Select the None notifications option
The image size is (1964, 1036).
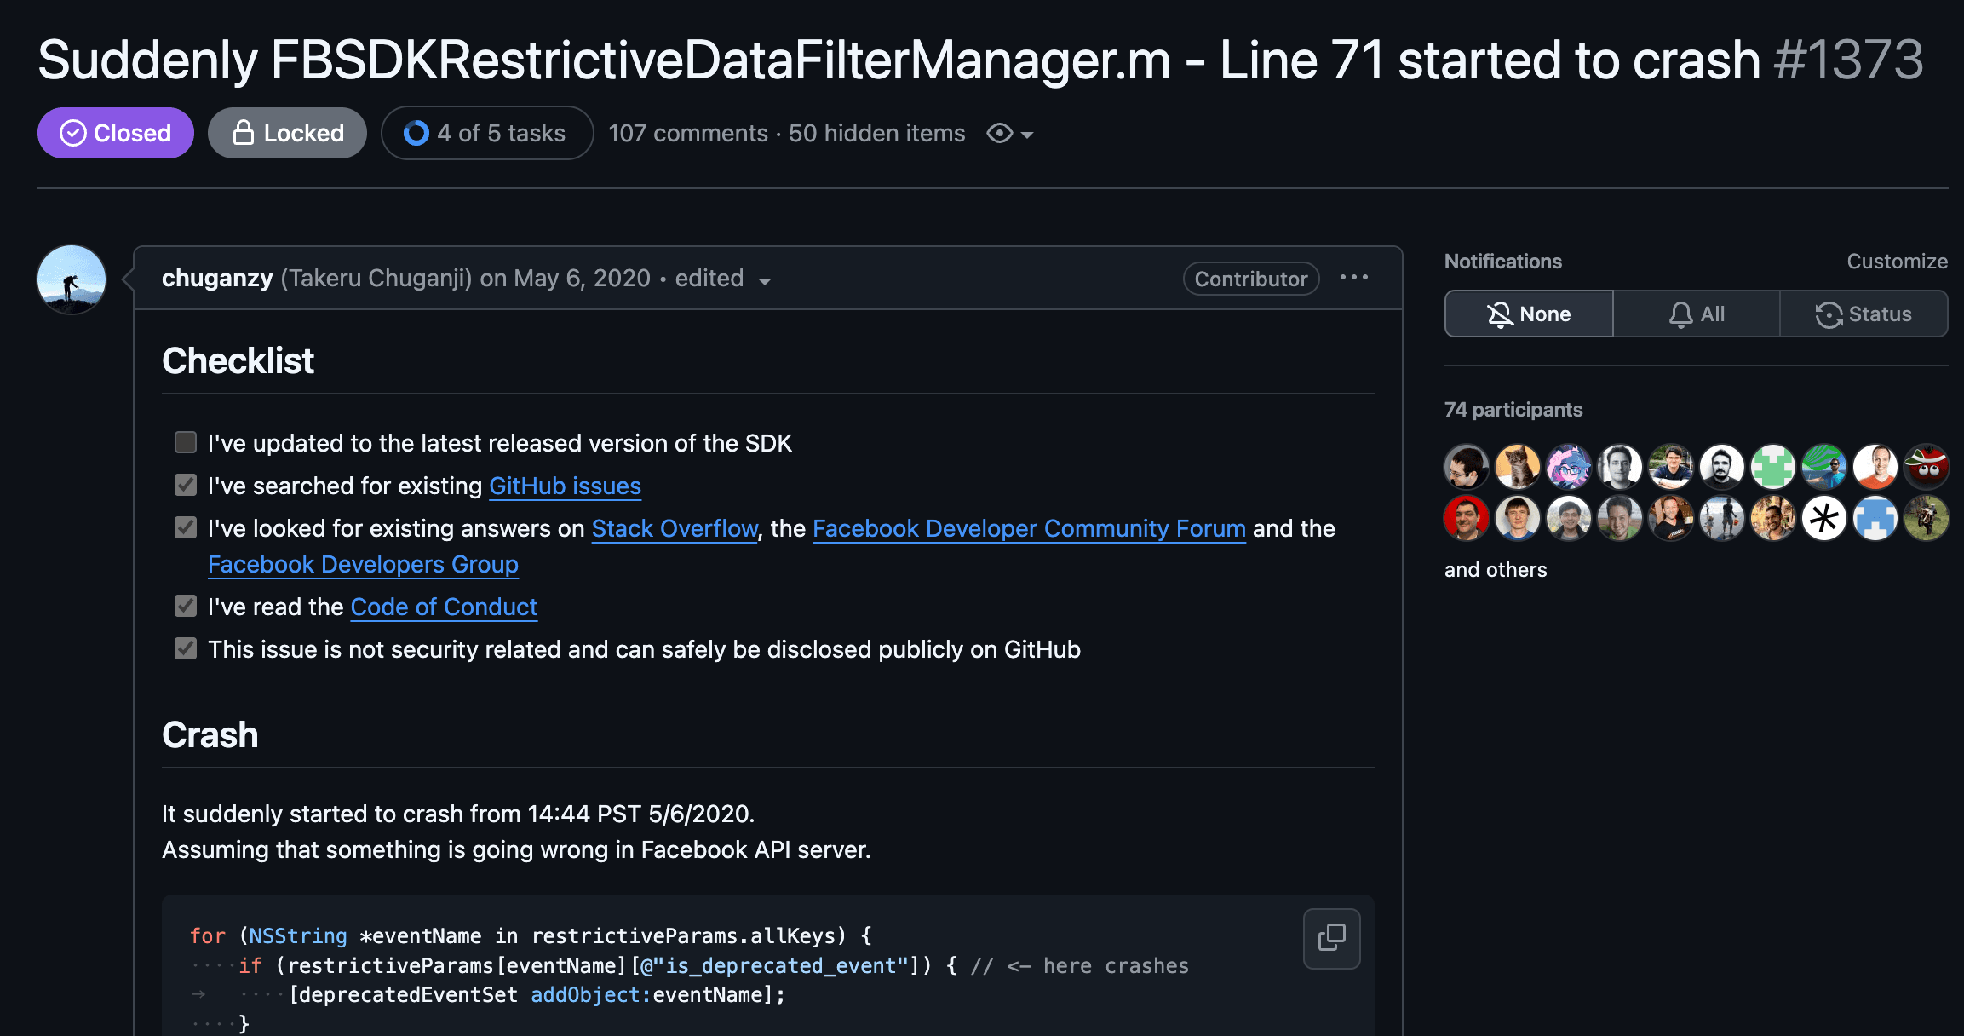[x=1529, y=314]
